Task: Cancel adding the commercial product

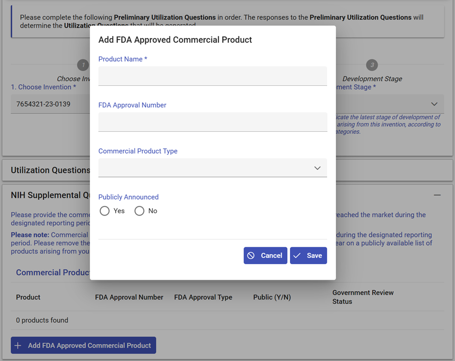Action: [x=265, y=255]
